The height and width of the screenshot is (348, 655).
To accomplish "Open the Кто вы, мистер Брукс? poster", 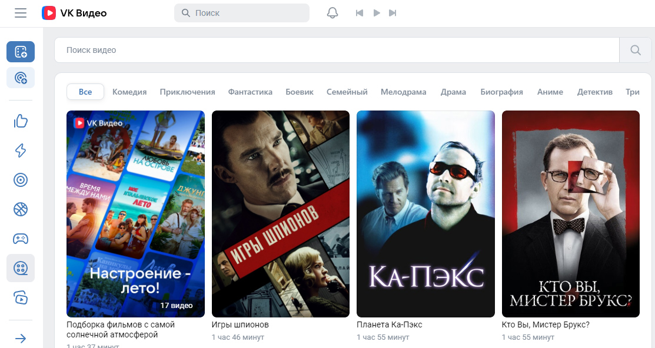I will click(571, 213).
